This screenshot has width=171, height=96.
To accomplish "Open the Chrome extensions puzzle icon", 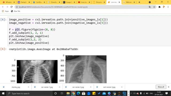I will (160, 7).
